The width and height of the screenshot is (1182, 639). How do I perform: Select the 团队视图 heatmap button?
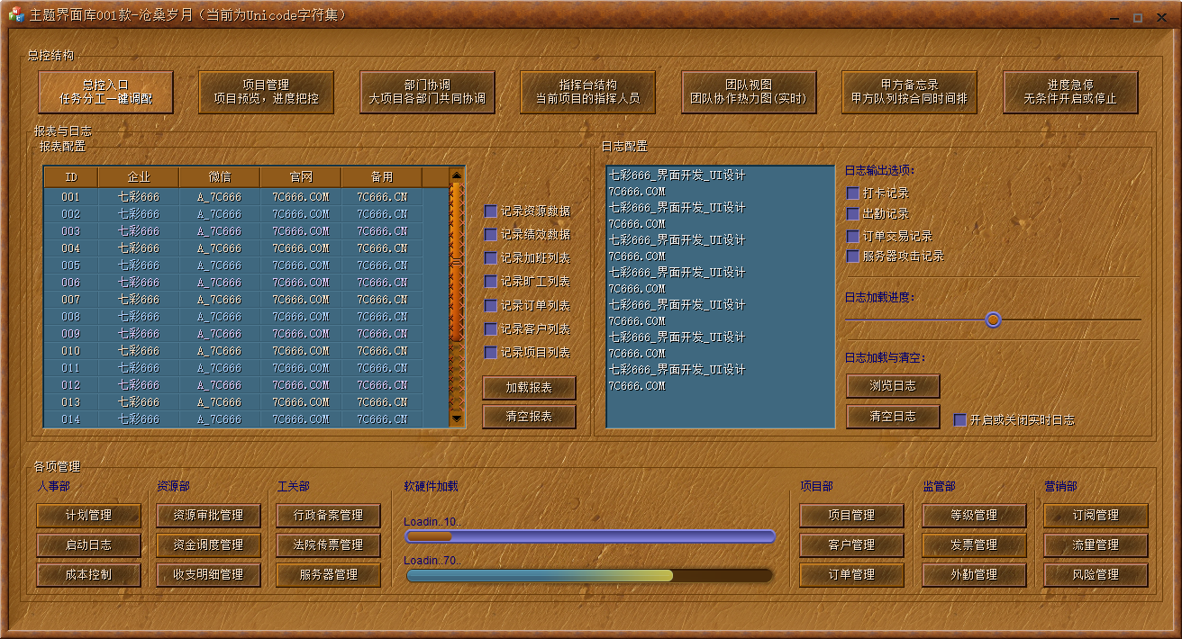click(749, 92)
